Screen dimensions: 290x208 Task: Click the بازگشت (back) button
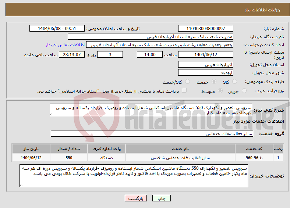136,198
